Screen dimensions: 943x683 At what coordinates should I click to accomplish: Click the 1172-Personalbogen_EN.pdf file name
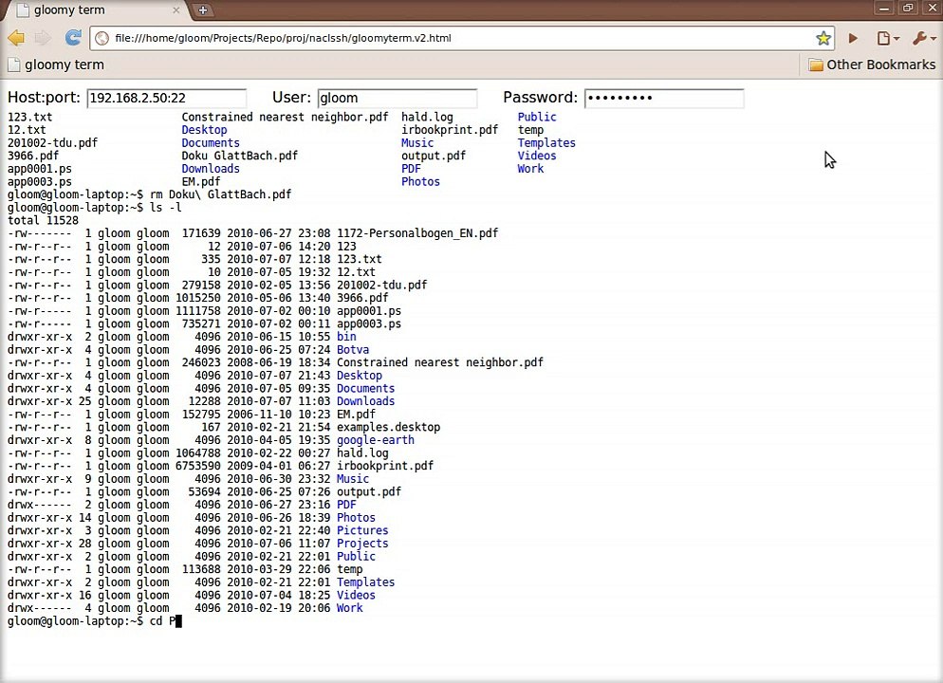coord(417,233)
